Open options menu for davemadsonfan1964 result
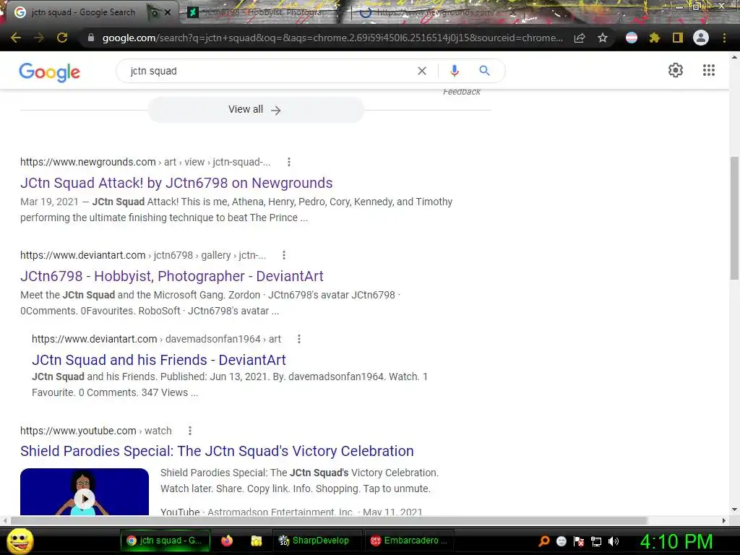The image size is (740, 555). (298, 339)
